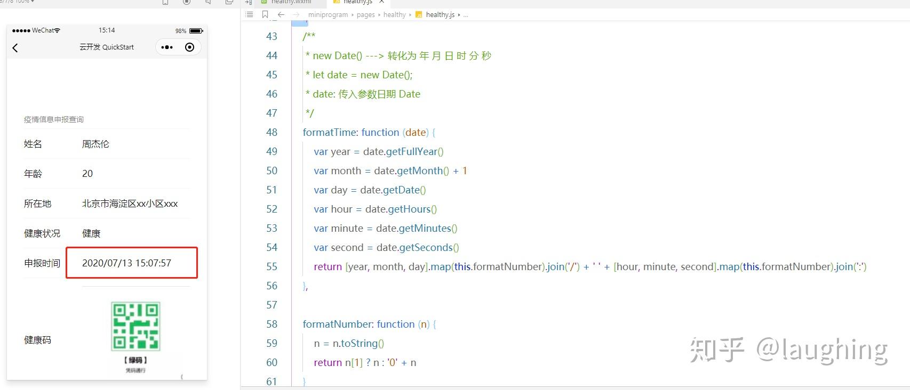
Task: Open the editor outline list icon
Action: pos(249,14)
